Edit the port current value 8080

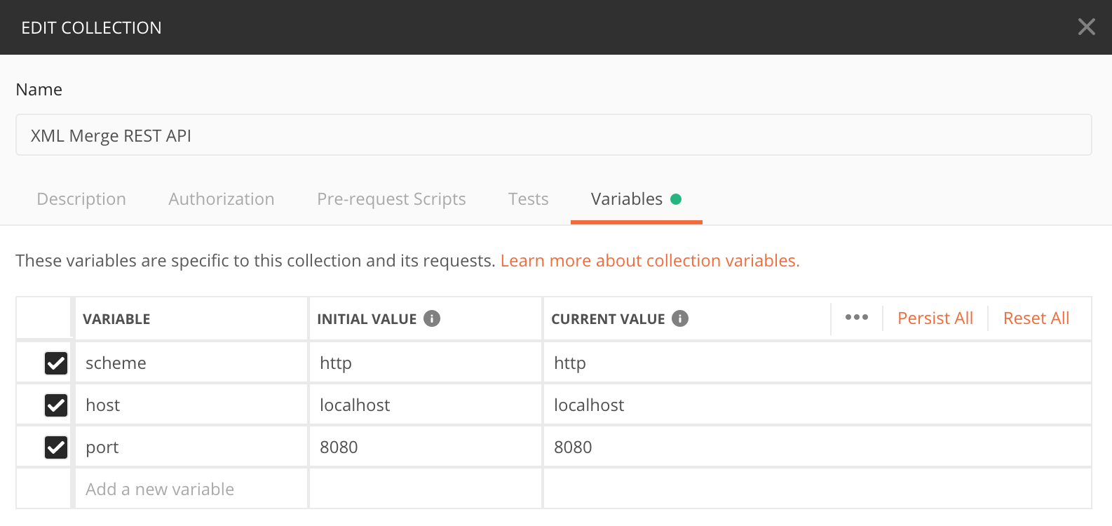(x=816, y=447)
